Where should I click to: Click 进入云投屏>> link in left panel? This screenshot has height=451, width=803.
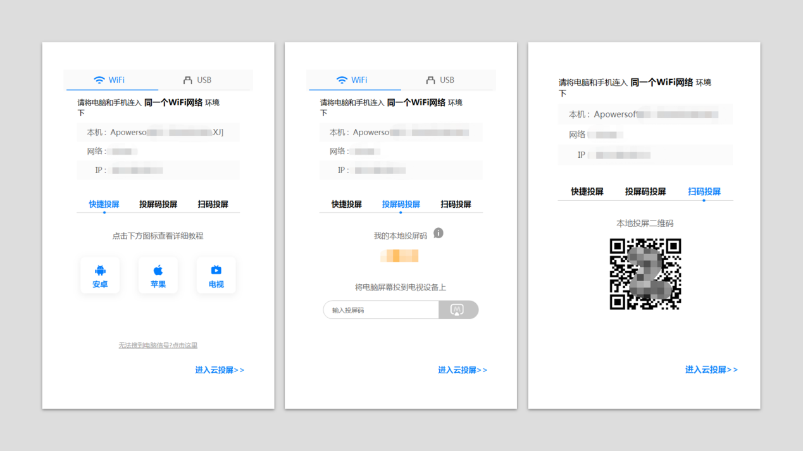pyautogui.click(x=220, y=370)
